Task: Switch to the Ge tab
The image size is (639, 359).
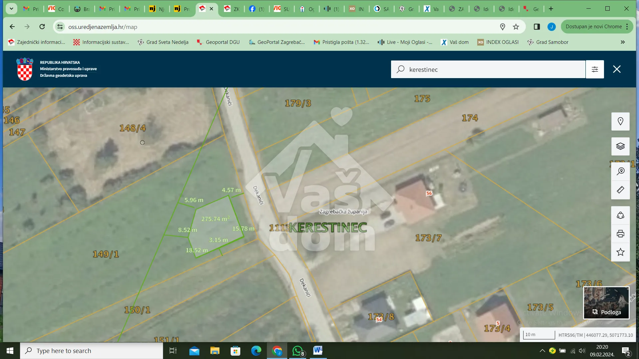Action: pyautogui.click(x=531, y=9)
